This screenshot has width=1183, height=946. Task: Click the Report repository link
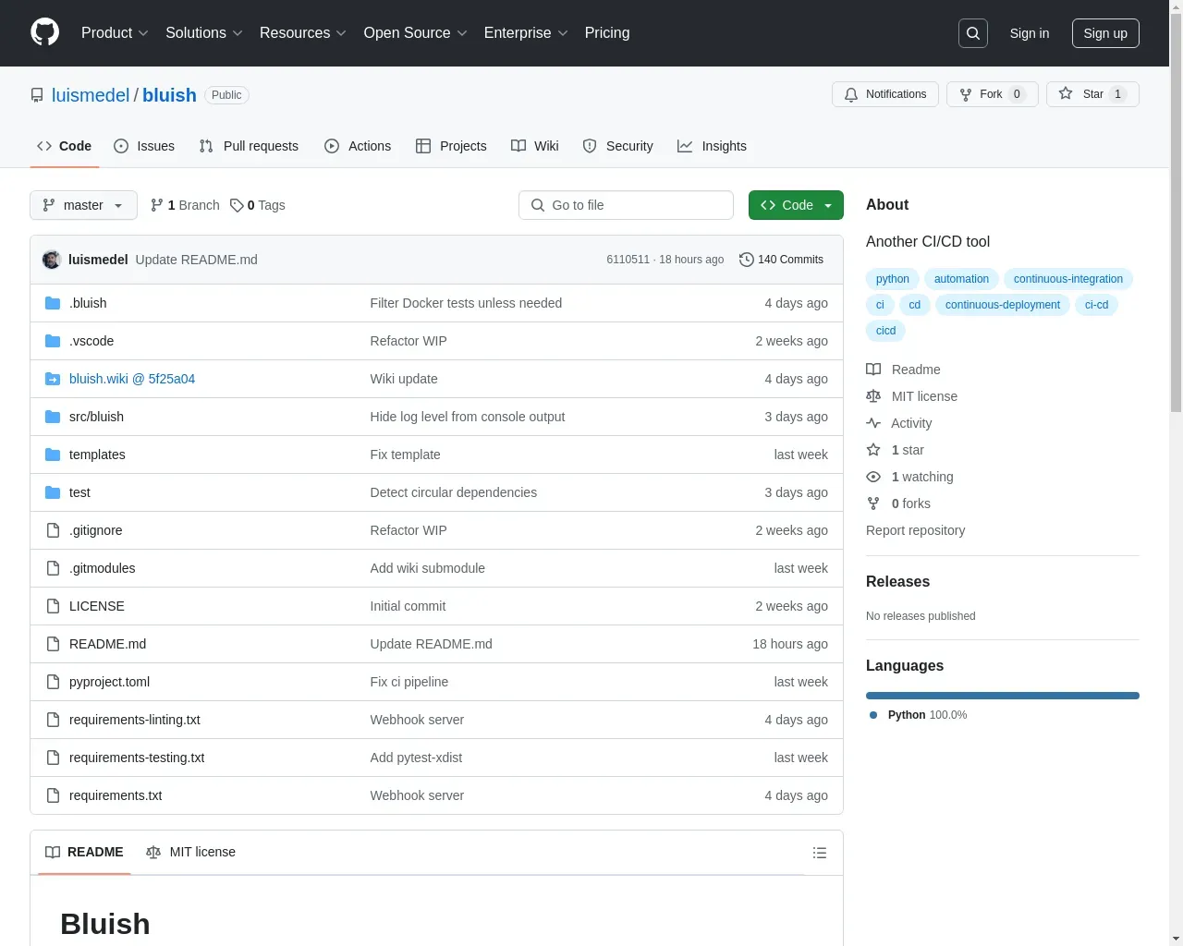[915, 530]
